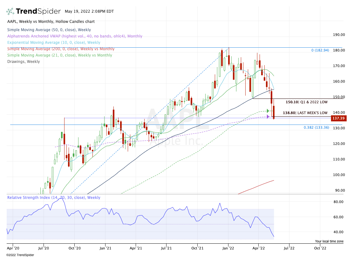Click the TrendSpider spider logo icon

[10, 11]
